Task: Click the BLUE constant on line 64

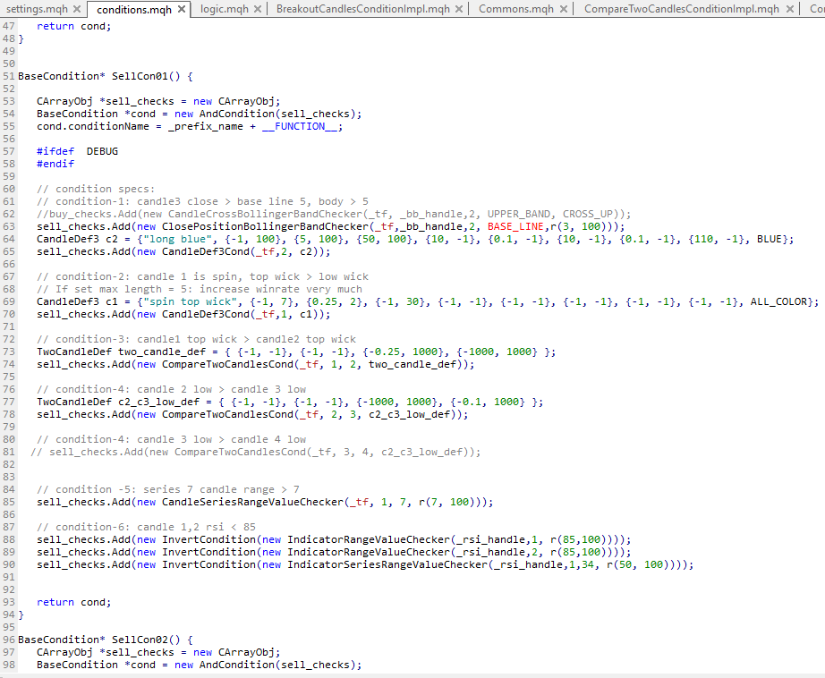Action: coord(770,240)
